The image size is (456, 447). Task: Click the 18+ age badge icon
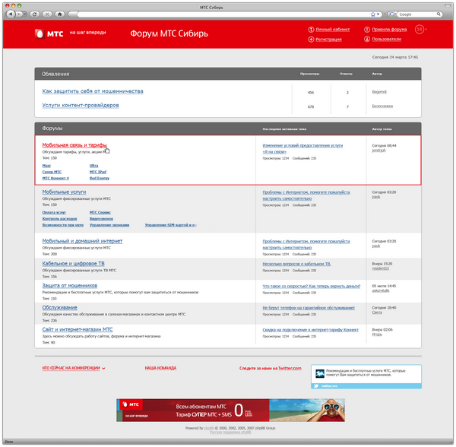coord(420,30)
